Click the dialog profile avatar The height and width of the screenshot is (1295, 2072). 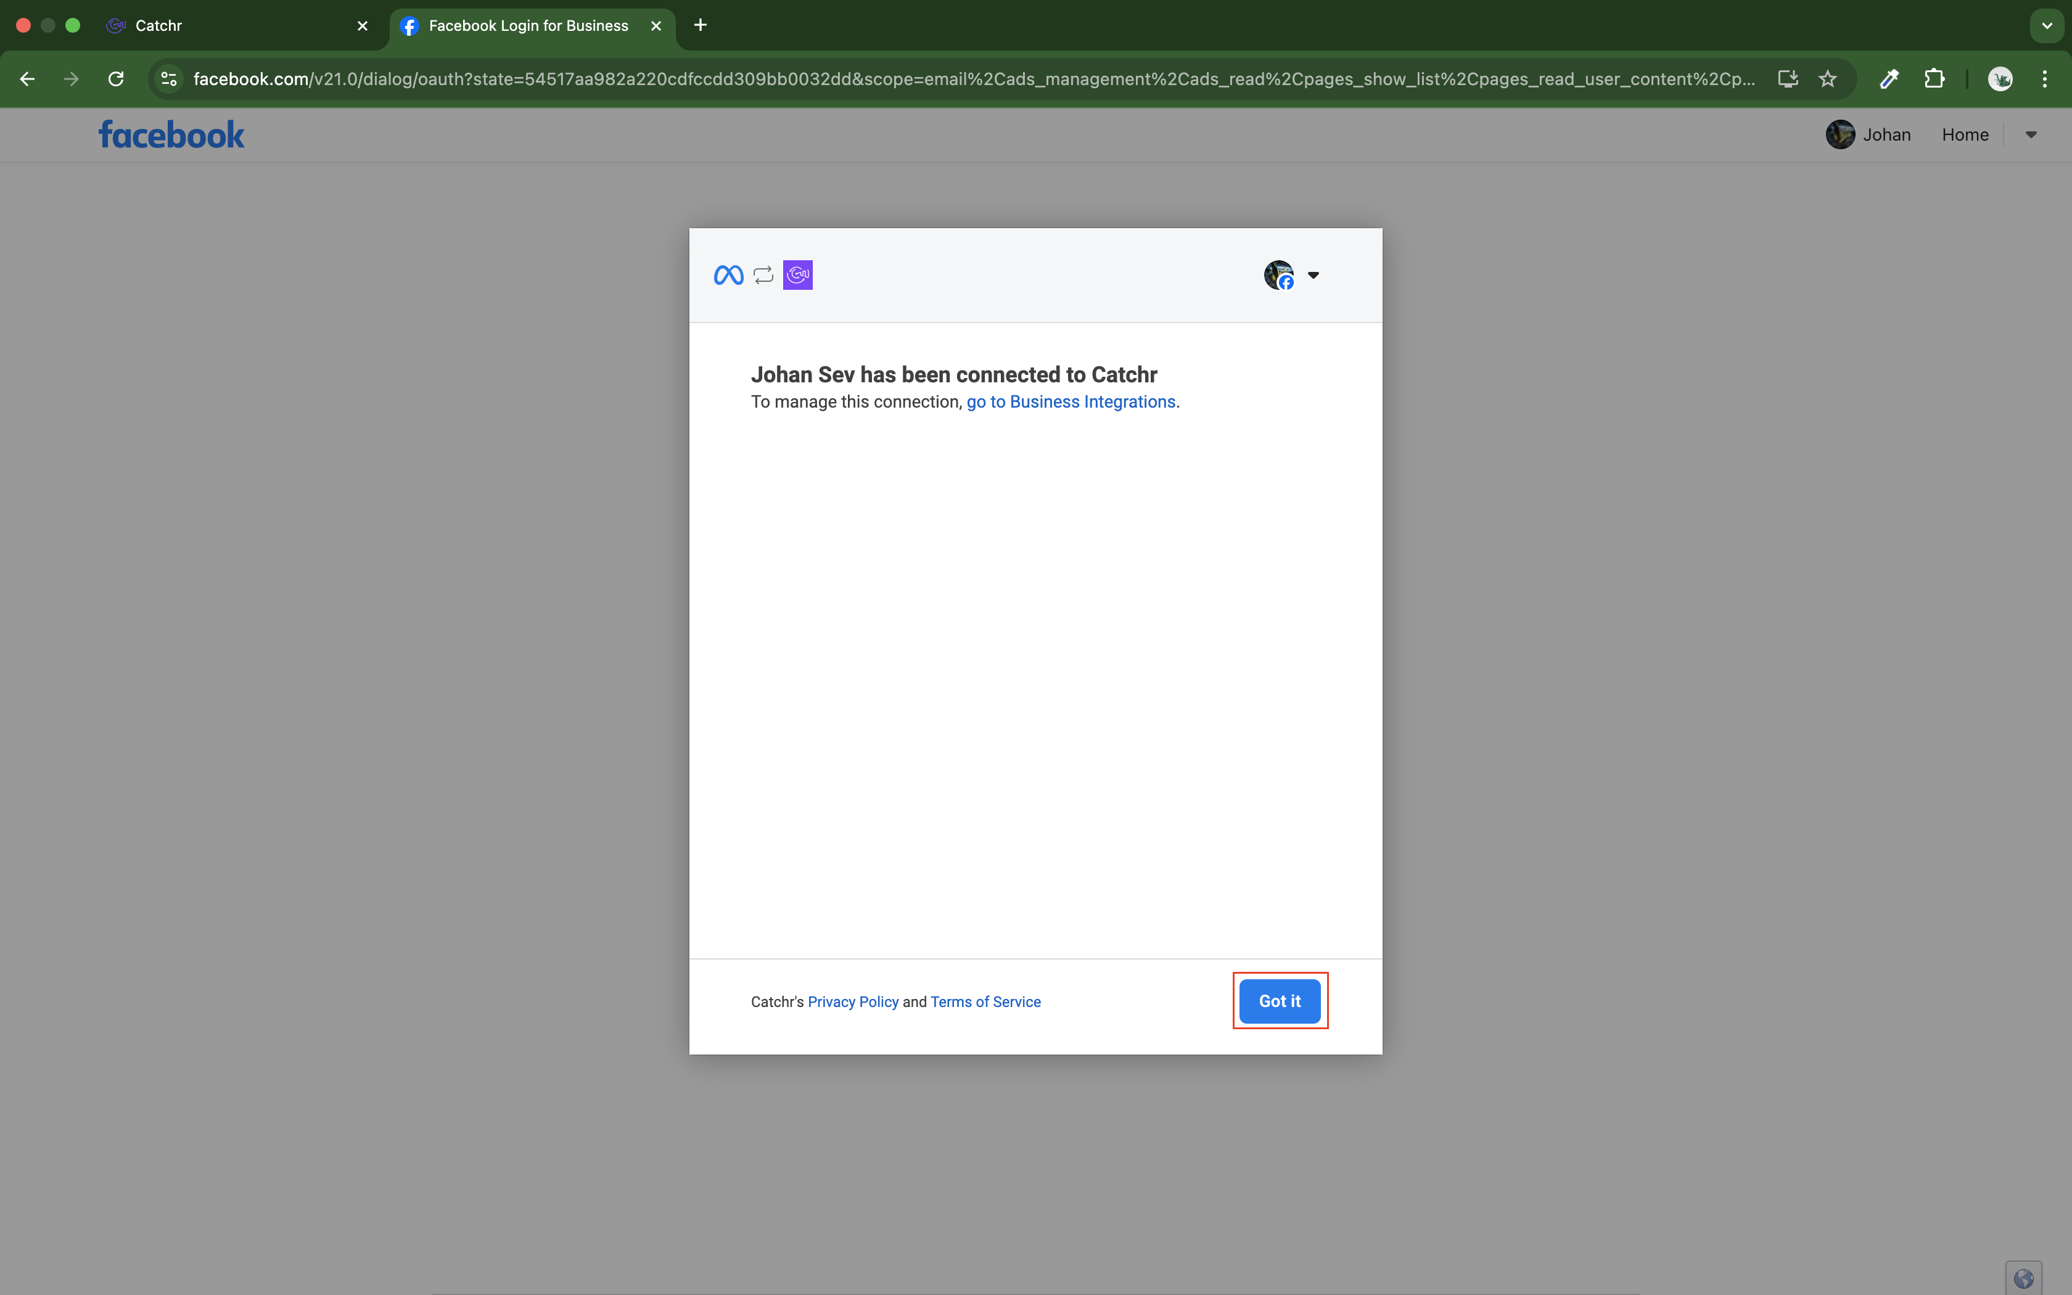pyautogui.click(x=1278, y=275)
